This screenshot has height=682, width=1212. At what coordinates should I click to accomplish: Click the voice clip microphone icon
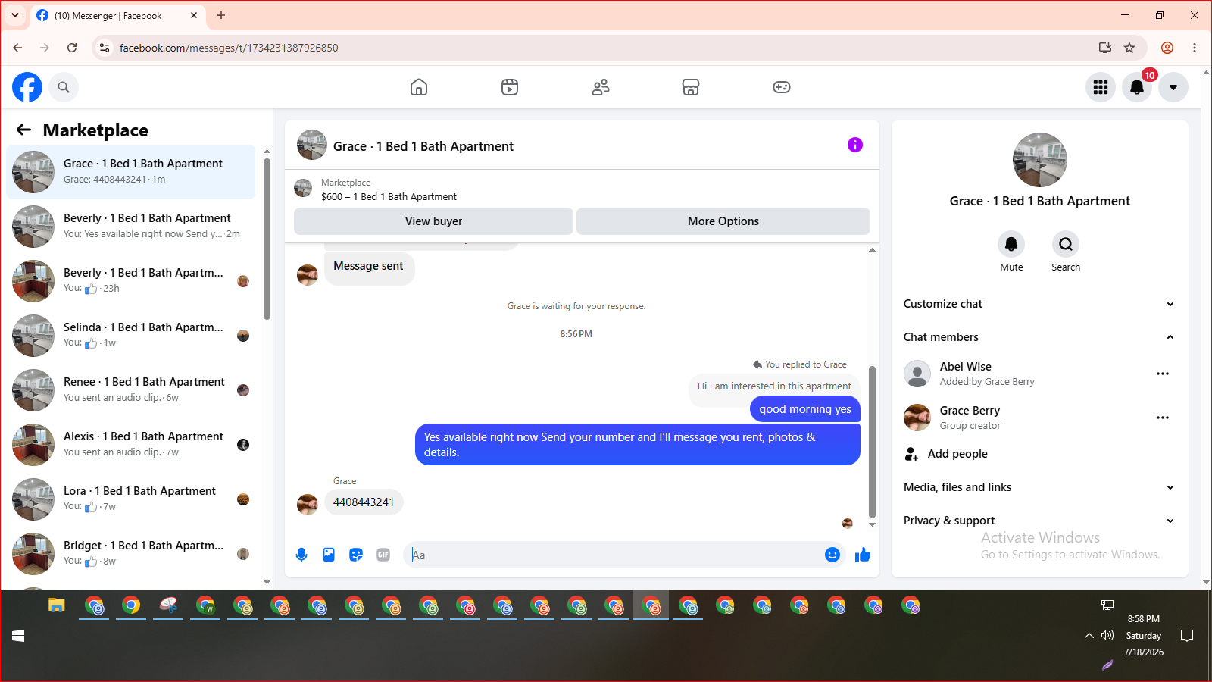coord(301,555)
